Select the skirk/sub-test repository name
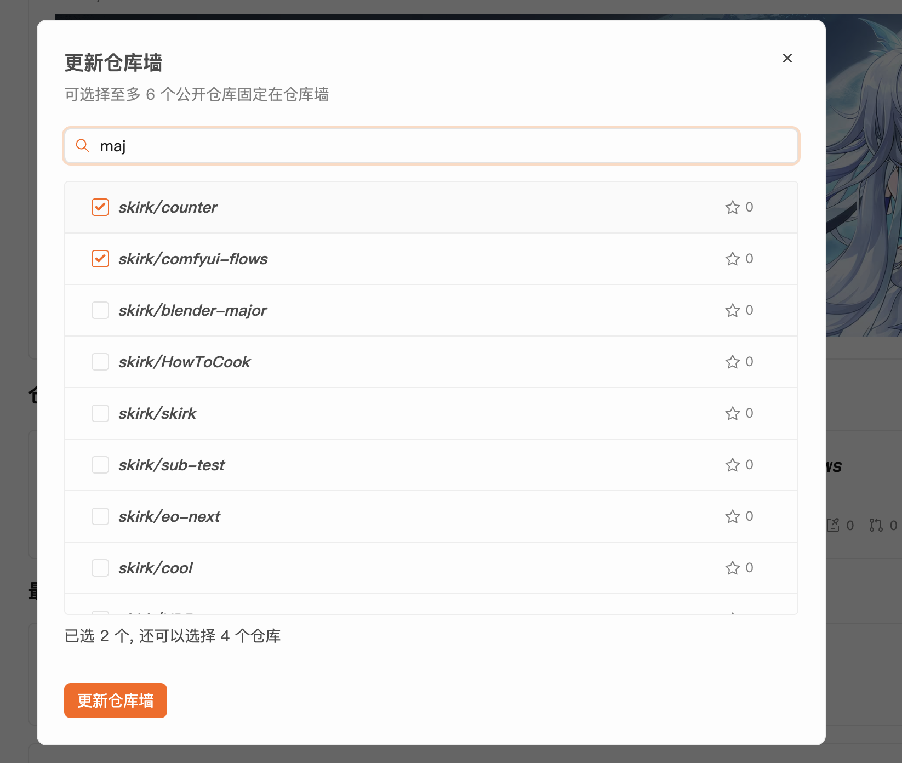Image resolution: width=902 pixels, height=763 pixels. [172, 465]
